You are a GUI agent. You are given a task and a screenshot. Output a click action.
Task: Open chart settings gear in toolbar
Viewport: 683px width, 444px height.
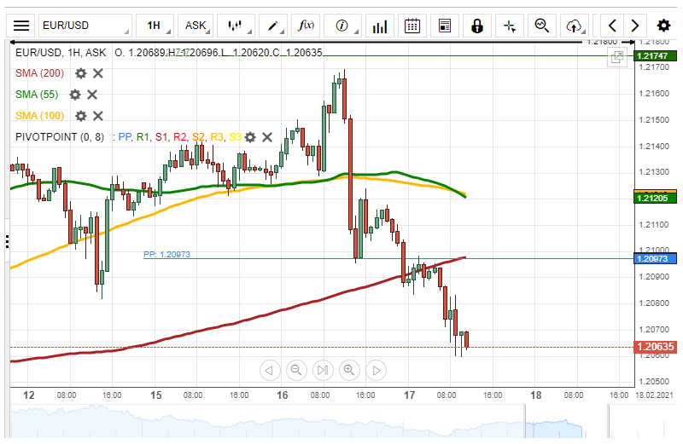[663, 26]
